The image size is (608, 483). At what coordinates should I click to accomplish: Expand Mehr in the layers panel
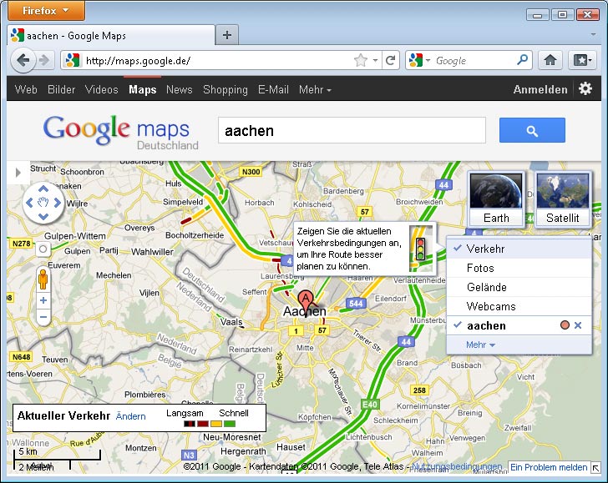(480, 345)
